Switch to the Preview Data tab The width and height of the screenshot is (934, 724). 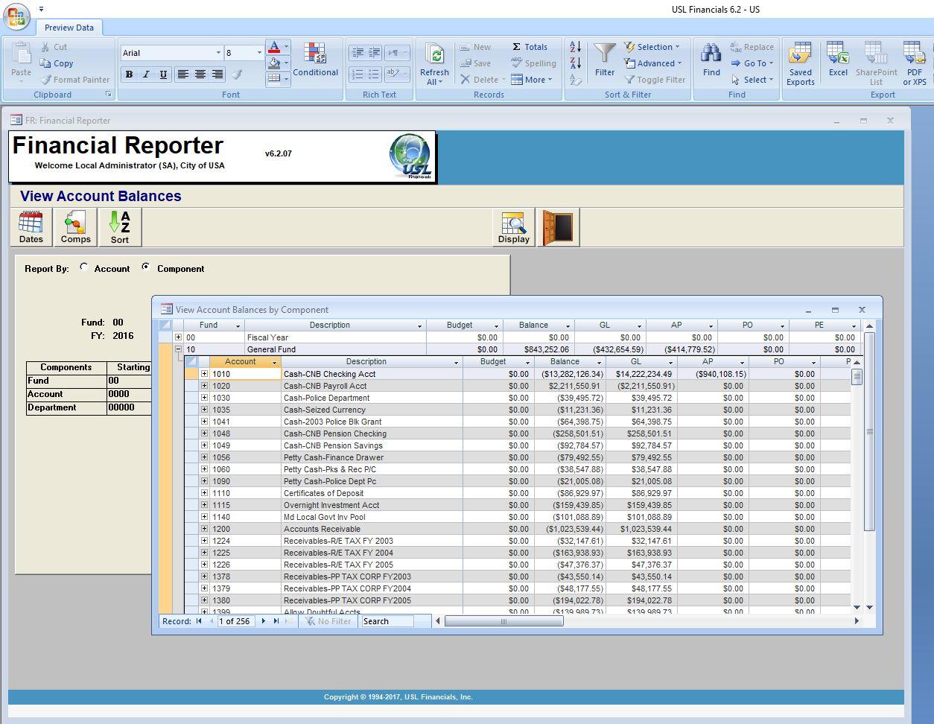pos(69,28)
